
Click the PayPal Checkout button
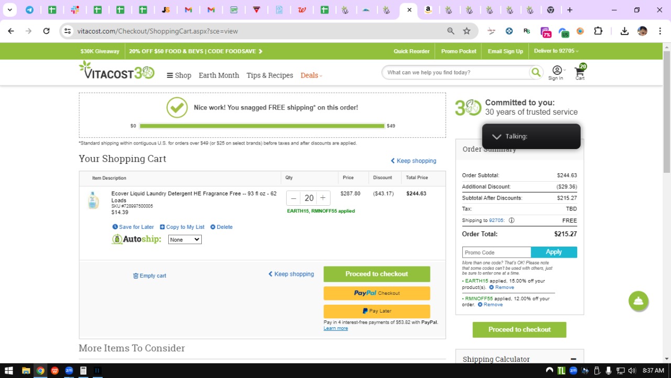(x=376, y=293)
